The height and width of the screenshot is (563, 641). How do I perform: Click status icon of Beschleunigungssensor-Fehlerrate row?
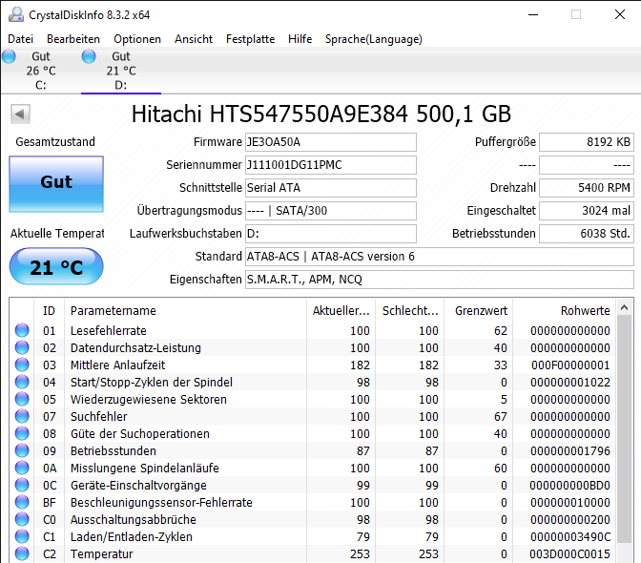click(x=22, y=502)
